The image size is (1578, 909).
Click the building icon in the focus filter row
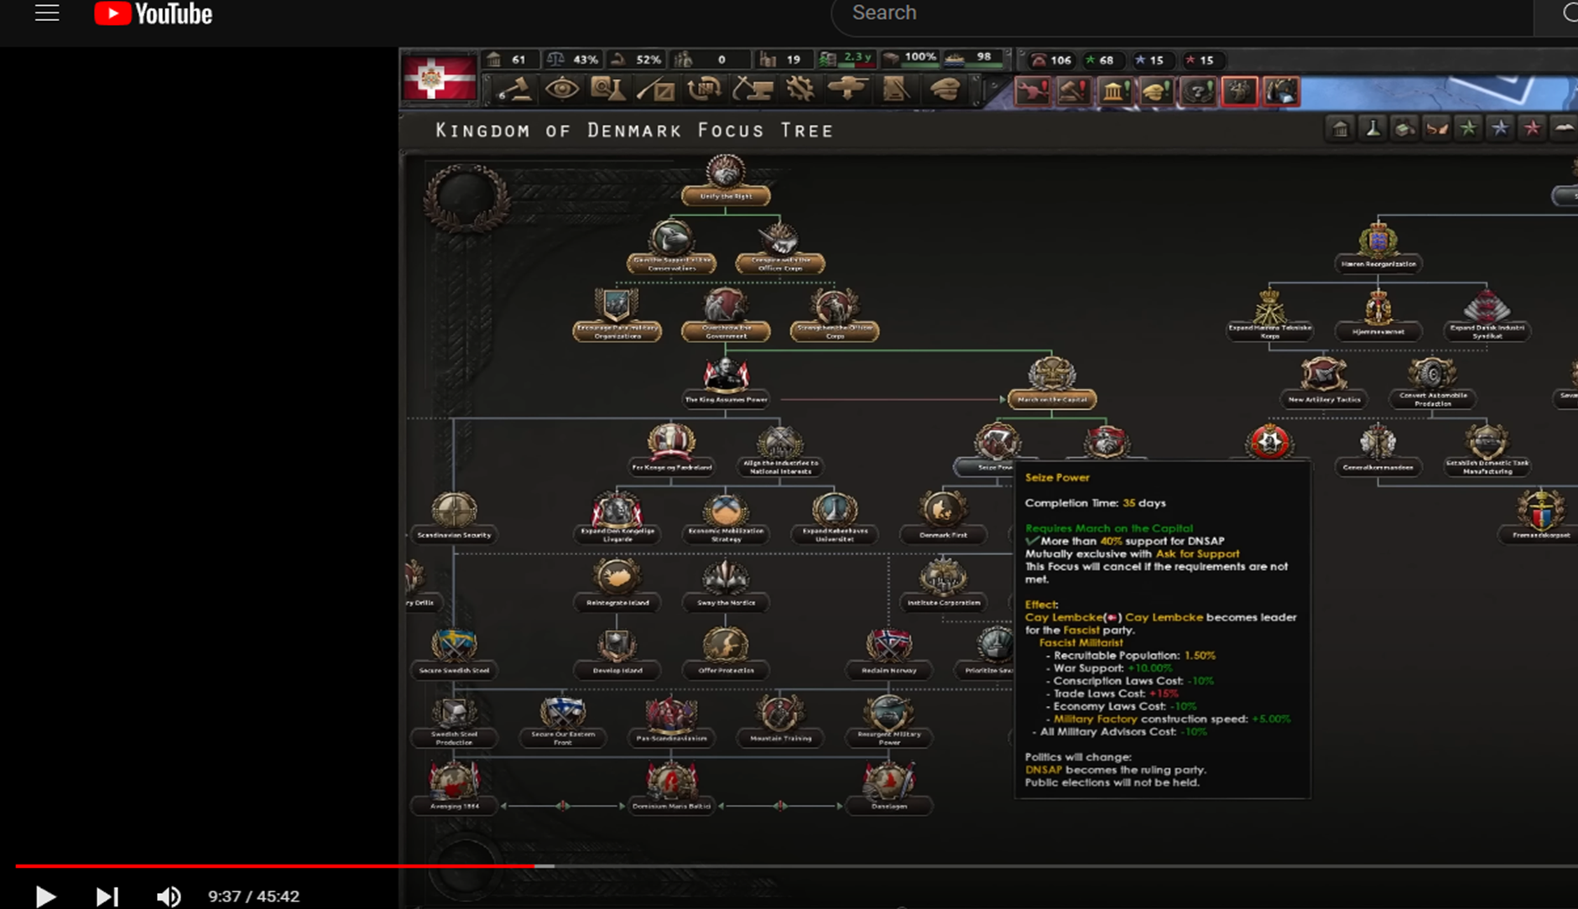1340,128
